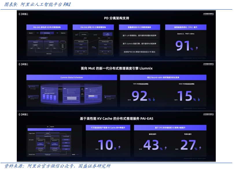The width and height of the screenshot is (234, 172).
Task: Click the database cylinder in the PAI-EAS 多机多卡 diagram
Action: [x=63, y=45]
